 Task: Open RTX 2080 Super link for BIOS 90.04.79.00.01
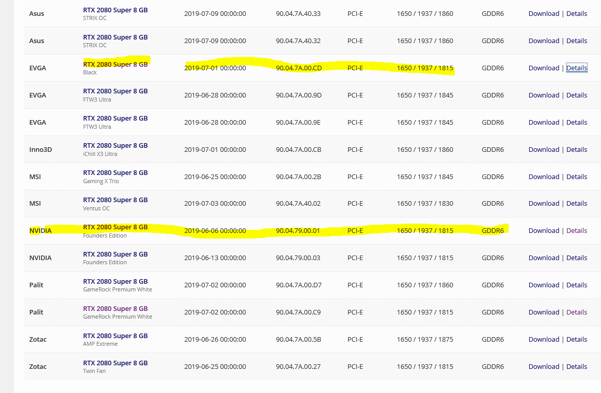[115, 227]
